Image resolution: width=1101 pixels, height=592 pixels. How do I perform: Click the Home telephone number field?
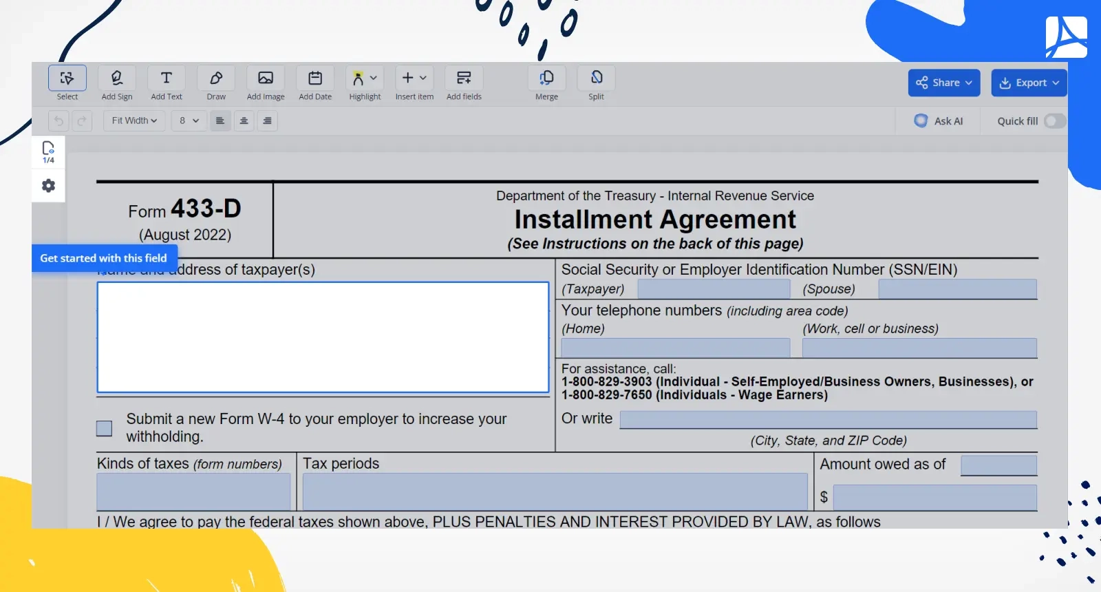tap(676, 348)
